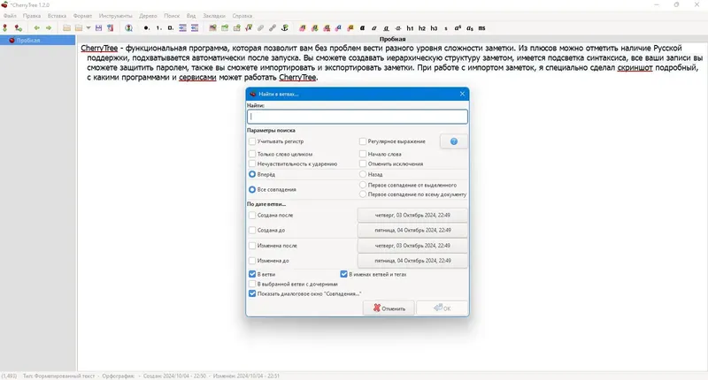Open the Формат menu
708x380 pixels.
click(82, 16)
